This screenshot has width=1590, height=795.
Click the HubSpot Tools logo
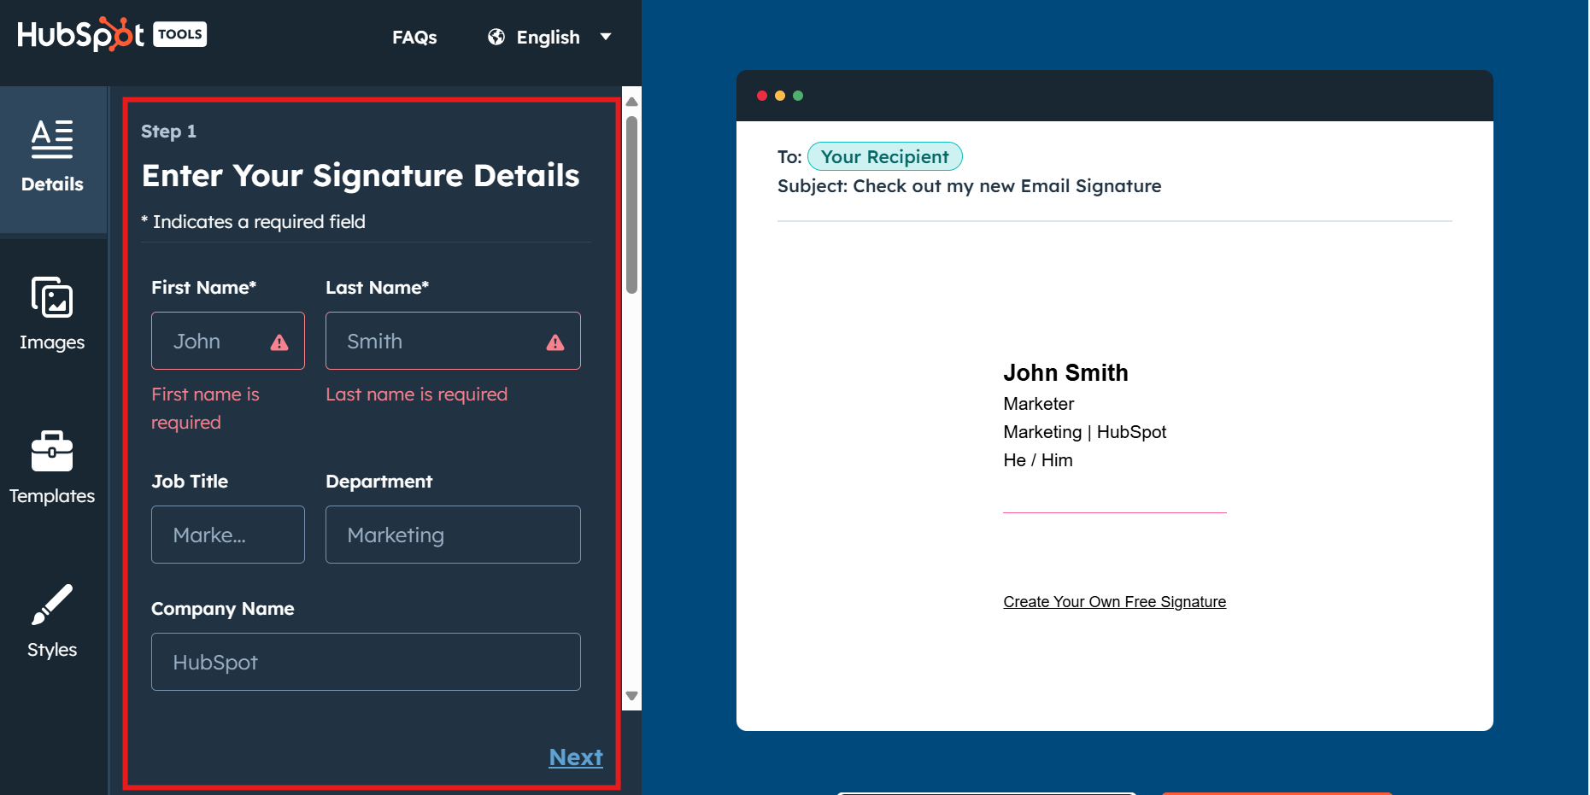point(110,33)
